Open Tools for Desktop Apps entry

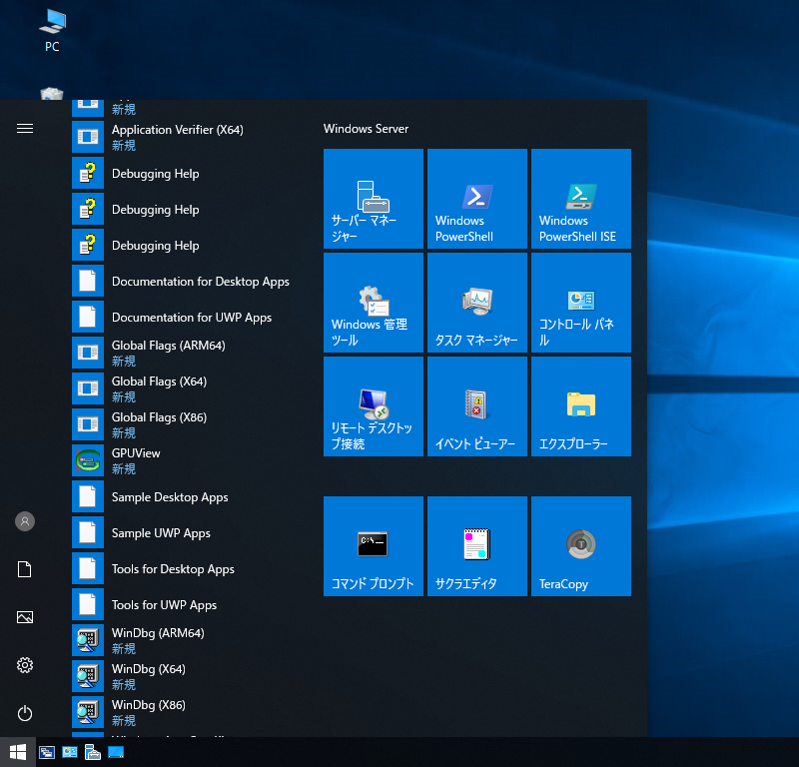coord(189,568)
